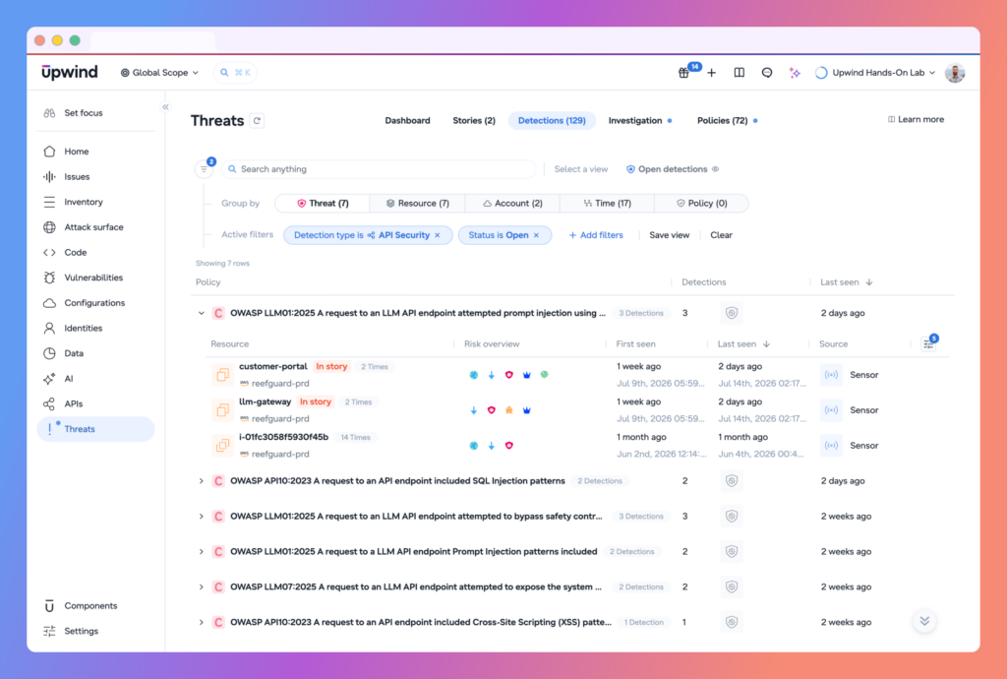The image size is (1007, 679).
Task: Open the filter funnel icon with badge
Action: click(205, 169)
